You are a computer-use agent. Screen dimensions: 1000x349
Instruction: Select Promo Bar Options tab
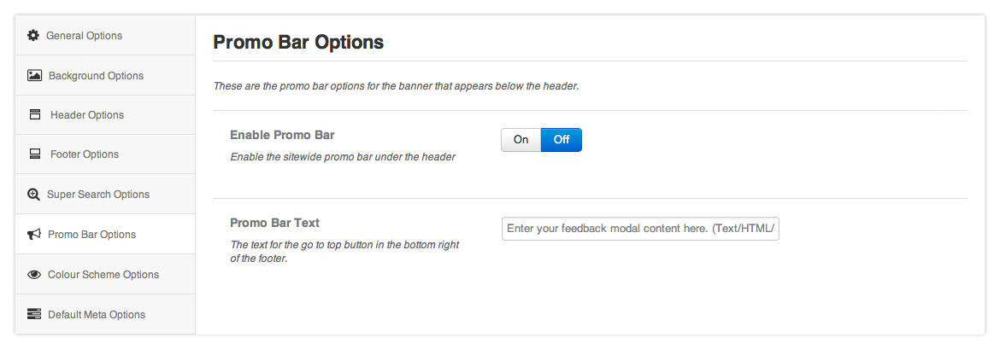(91, 235)
